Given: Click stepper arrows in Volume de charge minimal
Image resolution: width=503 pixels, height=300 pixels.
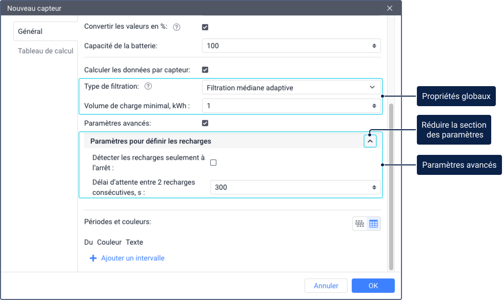Looking at the screenshot, I should (374, 106).
